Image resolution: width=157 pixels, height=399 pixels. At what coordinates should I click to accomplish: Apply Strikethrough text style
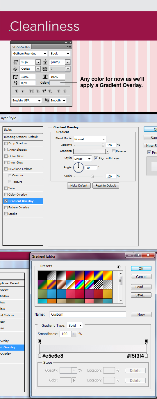tap(65, 91)
